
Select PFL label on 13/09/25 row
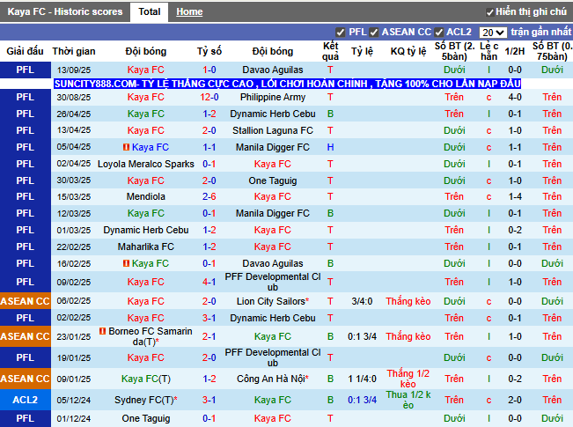(26, 70)
